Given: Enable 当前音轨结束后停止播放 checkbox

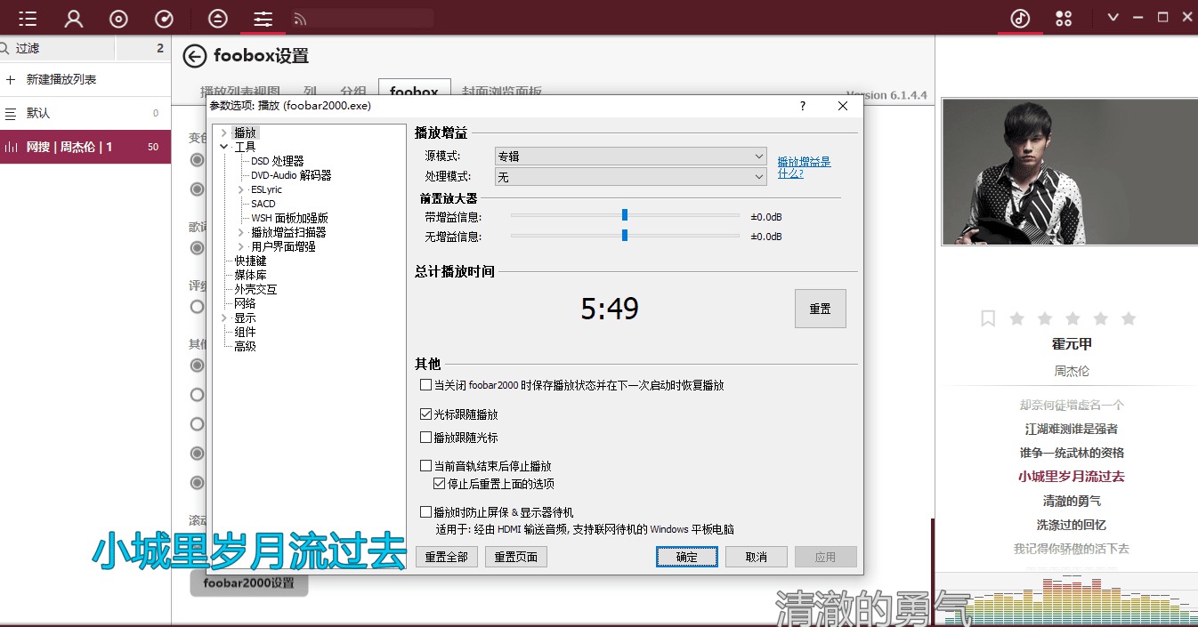Looking at the screenshot, I should pos(425,466).
